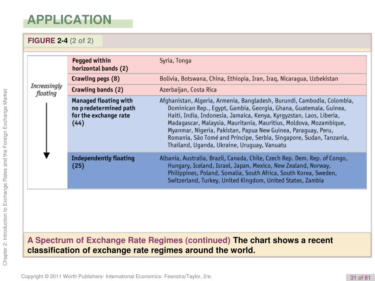Click the line starting with Afghanistan, Algeria

[256, 101]
